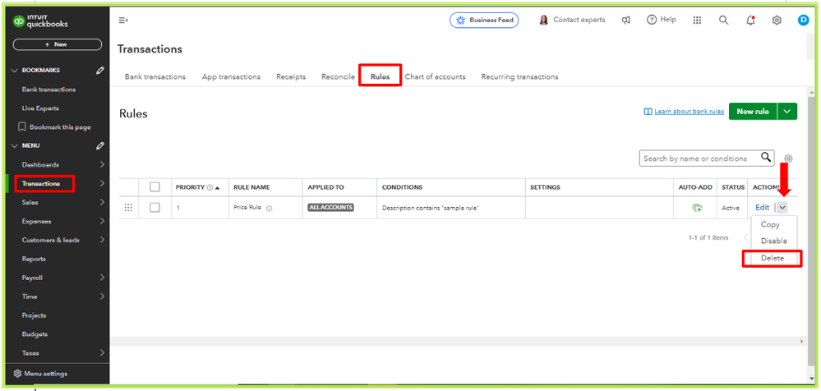Viewport: 821px width, 391px height.
Task: Open the announcements megaphone icon
Action: 625,21
